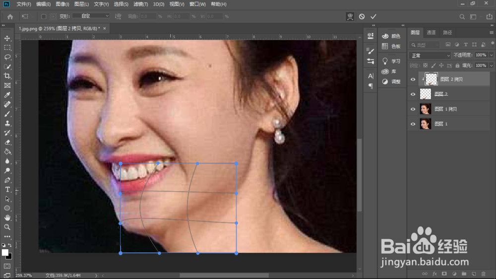Hide the 图层 2 layer

point(413,94)
